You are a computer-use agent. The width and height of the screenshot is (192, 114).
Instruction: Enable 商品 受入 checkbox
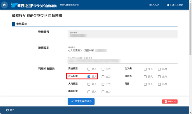(x=145, y=84)
